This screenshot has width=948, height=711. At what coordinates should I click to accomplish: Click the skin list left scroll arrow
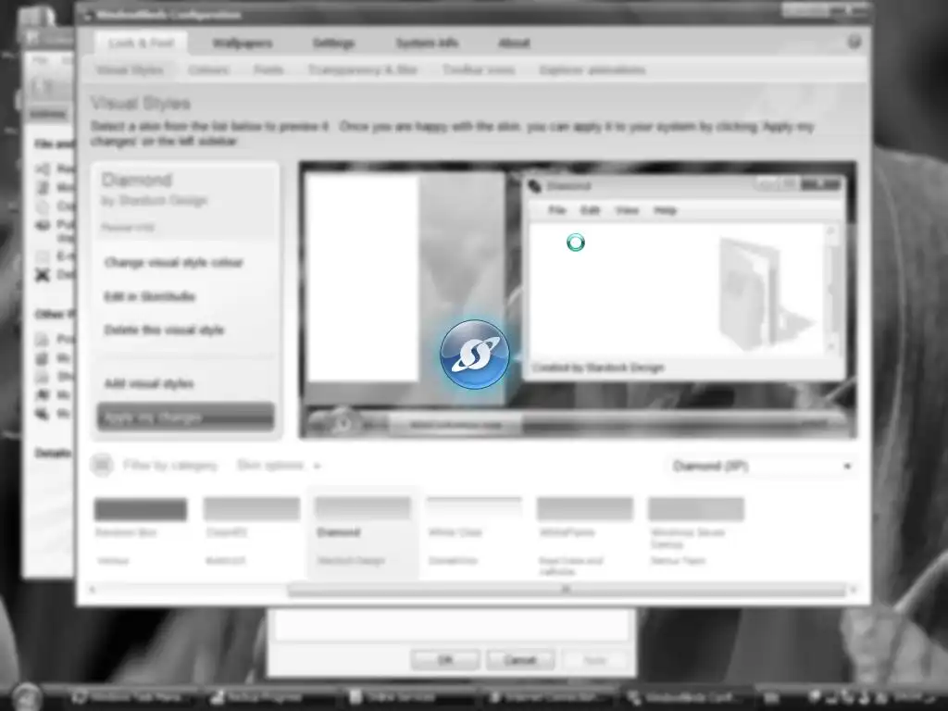click(92, 590)
